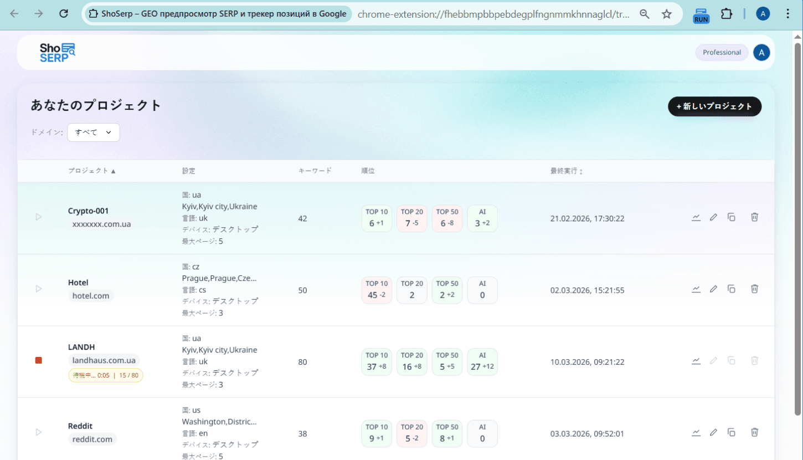Open chart for Hotel project
803x460 pixels.
coord(696,289)
